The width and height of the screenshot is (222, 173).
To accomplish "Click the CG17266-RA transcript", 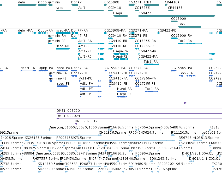I will coord(137,44).
